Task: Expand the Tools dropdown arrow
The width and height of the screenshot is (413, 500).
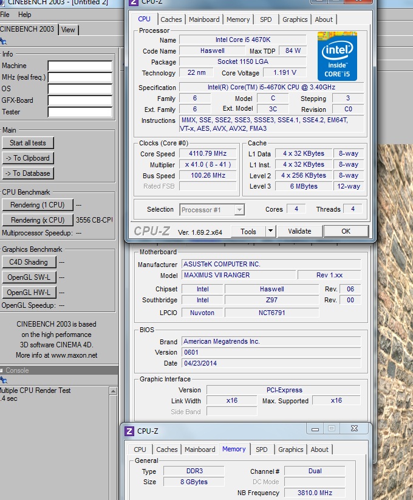Action: [270, 231]
